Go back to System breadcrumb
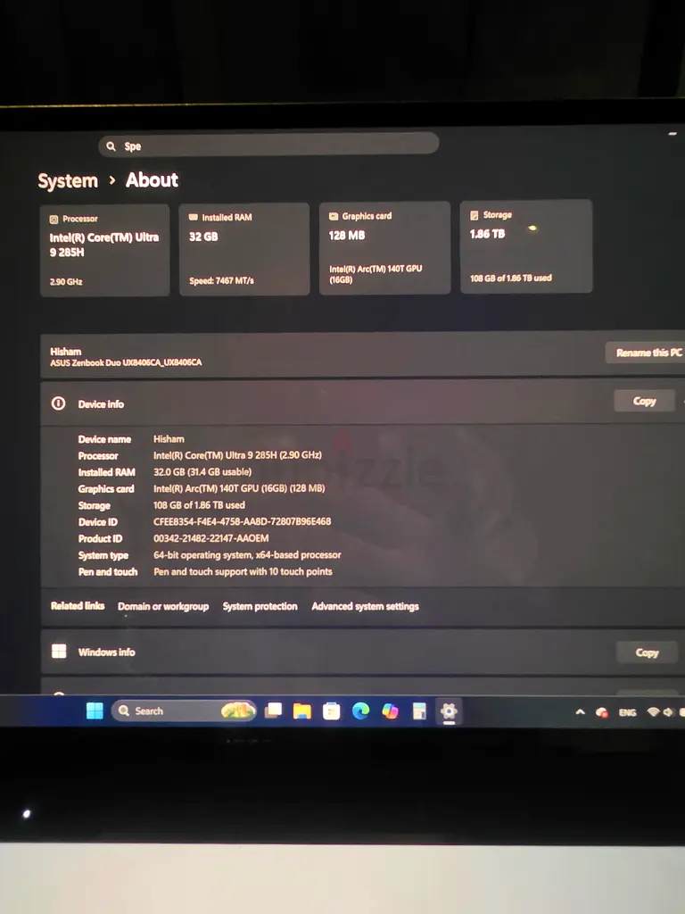This screenshot has height=914, width=685. [x=68, y=180]
